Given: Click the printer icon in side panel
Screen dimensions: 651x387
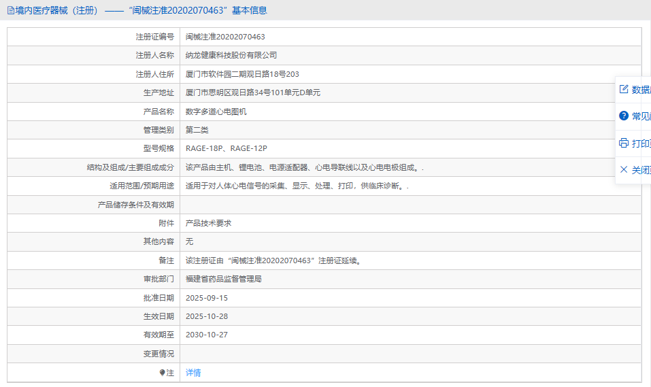Looking at the screenshot, I should pyautogui.click(x=624, y=143).
